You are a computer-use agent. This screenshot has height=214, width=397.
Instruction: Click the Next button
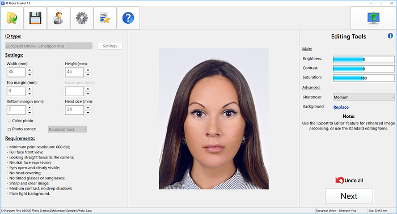tap(349, 196)
